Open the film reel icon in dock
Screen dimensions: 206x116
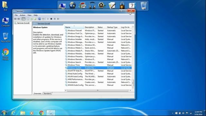coord(102,5)
